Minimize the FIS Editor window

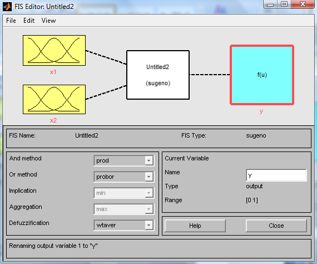[x=270, y=4]
